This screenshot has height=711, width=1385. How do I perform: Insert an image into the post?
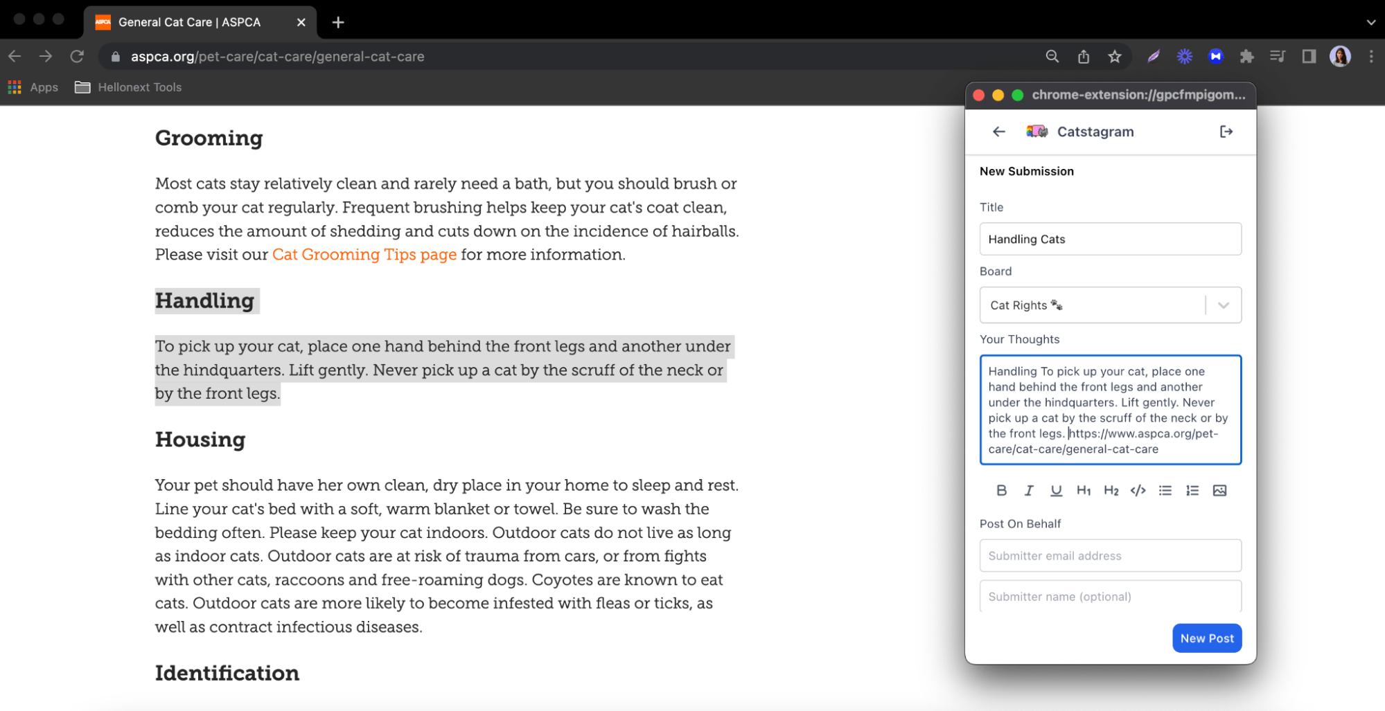click(x=1219, y=490)
